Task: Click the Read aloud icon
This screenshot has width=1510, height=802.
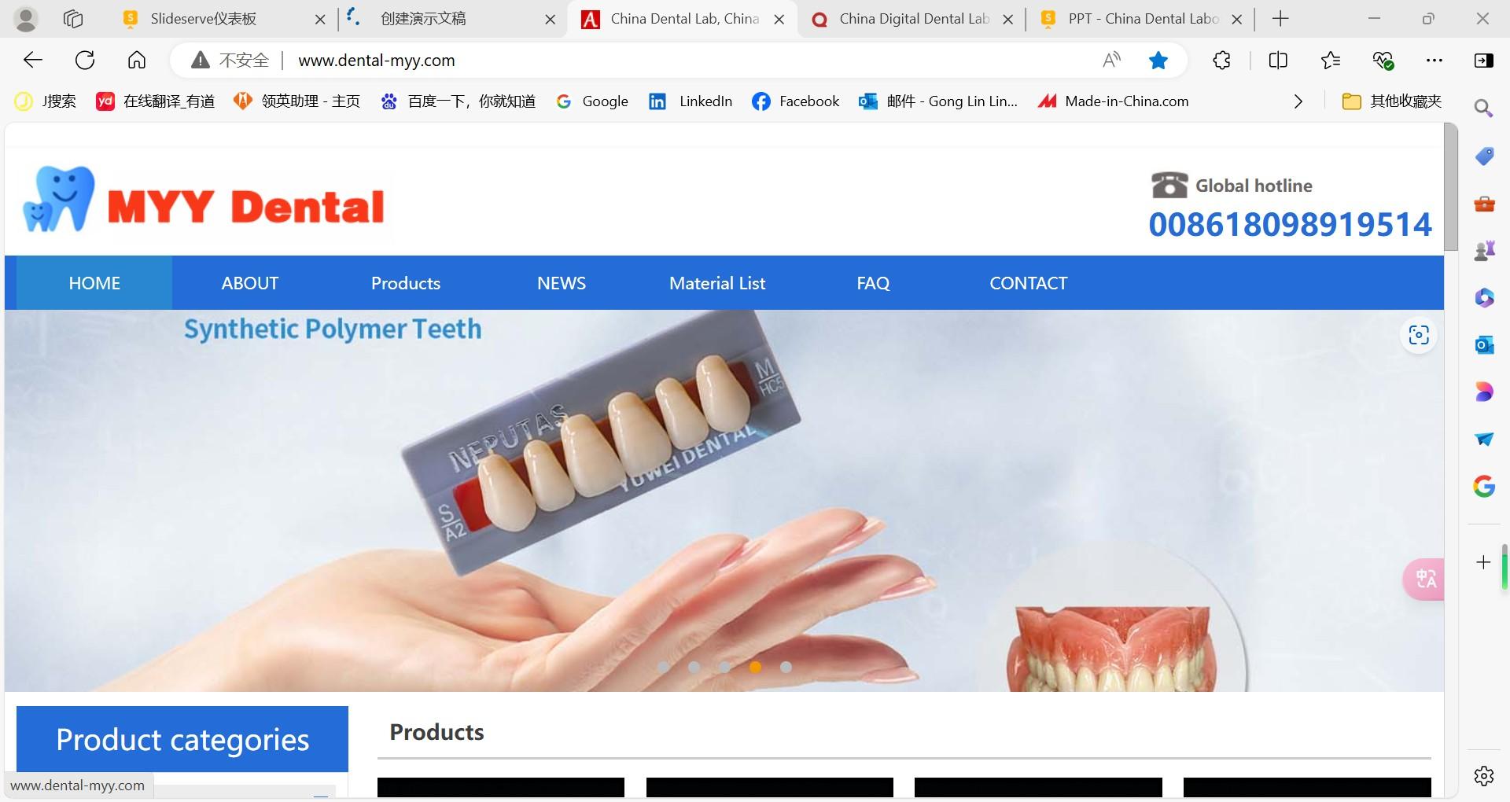Action: pyautogui.click(x=1112, y=60)
